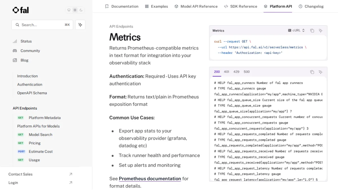
Task: Select Platform API tab
Action: tap(278, 6)
